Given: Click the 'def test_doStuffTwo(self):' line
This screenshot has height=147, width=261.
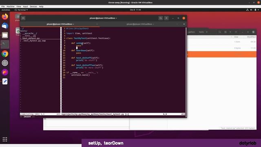Looking at the screenshot, I should (x=87, y=65).
